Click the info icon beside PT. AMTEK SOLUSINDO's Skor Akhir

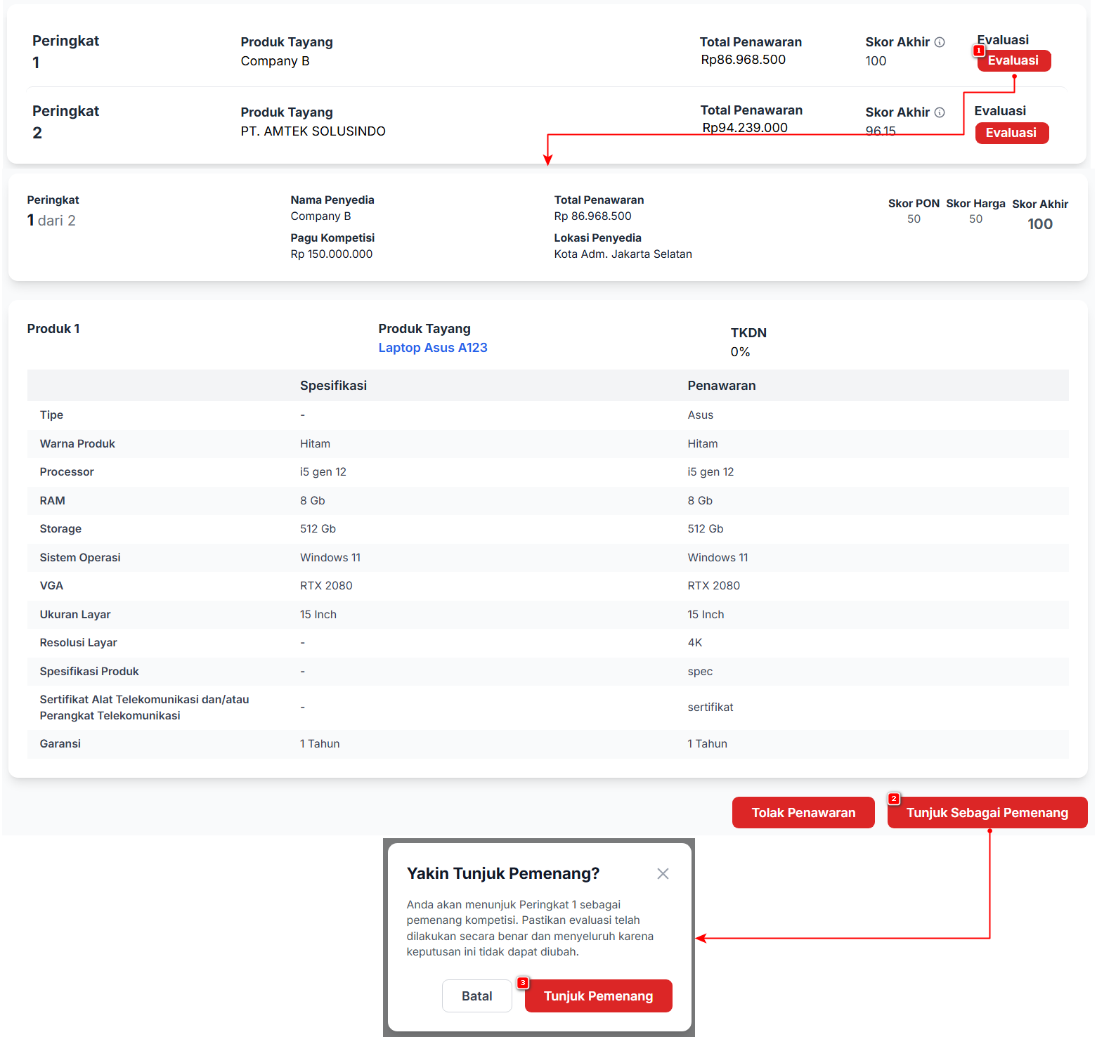[x=940, y=112]
